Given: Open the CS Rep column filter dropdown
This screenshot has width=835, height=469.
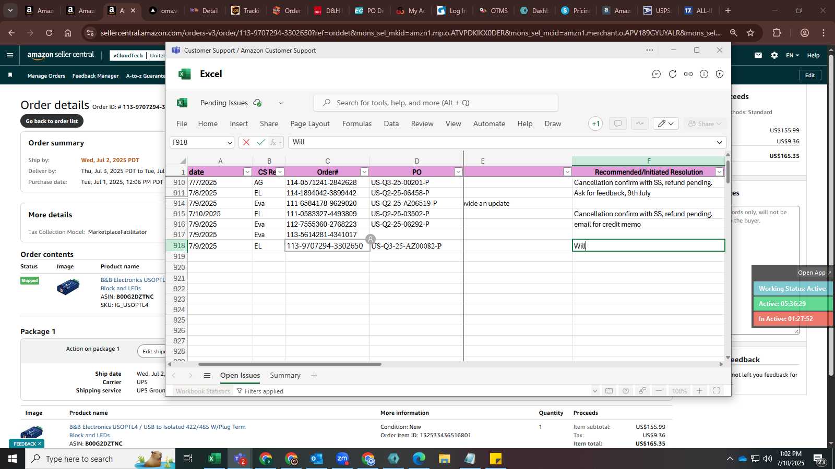Looking at the screenshot, I should [280, 172].
